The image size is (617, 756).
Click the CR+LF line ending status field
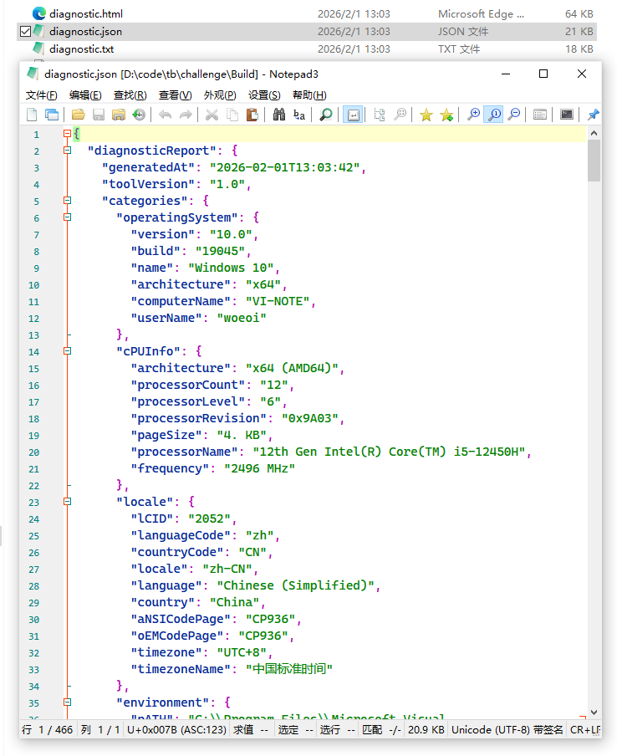click(584, 730)
